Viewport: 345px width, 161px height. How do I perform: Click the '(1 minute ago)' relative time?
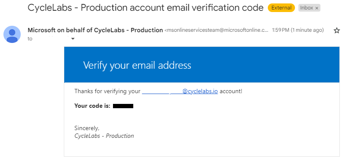307,30
